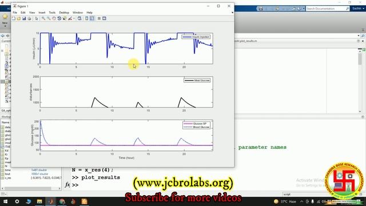Screen dimensions: 366x206
Task: Open the Insert menu in Figure 1
Action: [42, 13]
